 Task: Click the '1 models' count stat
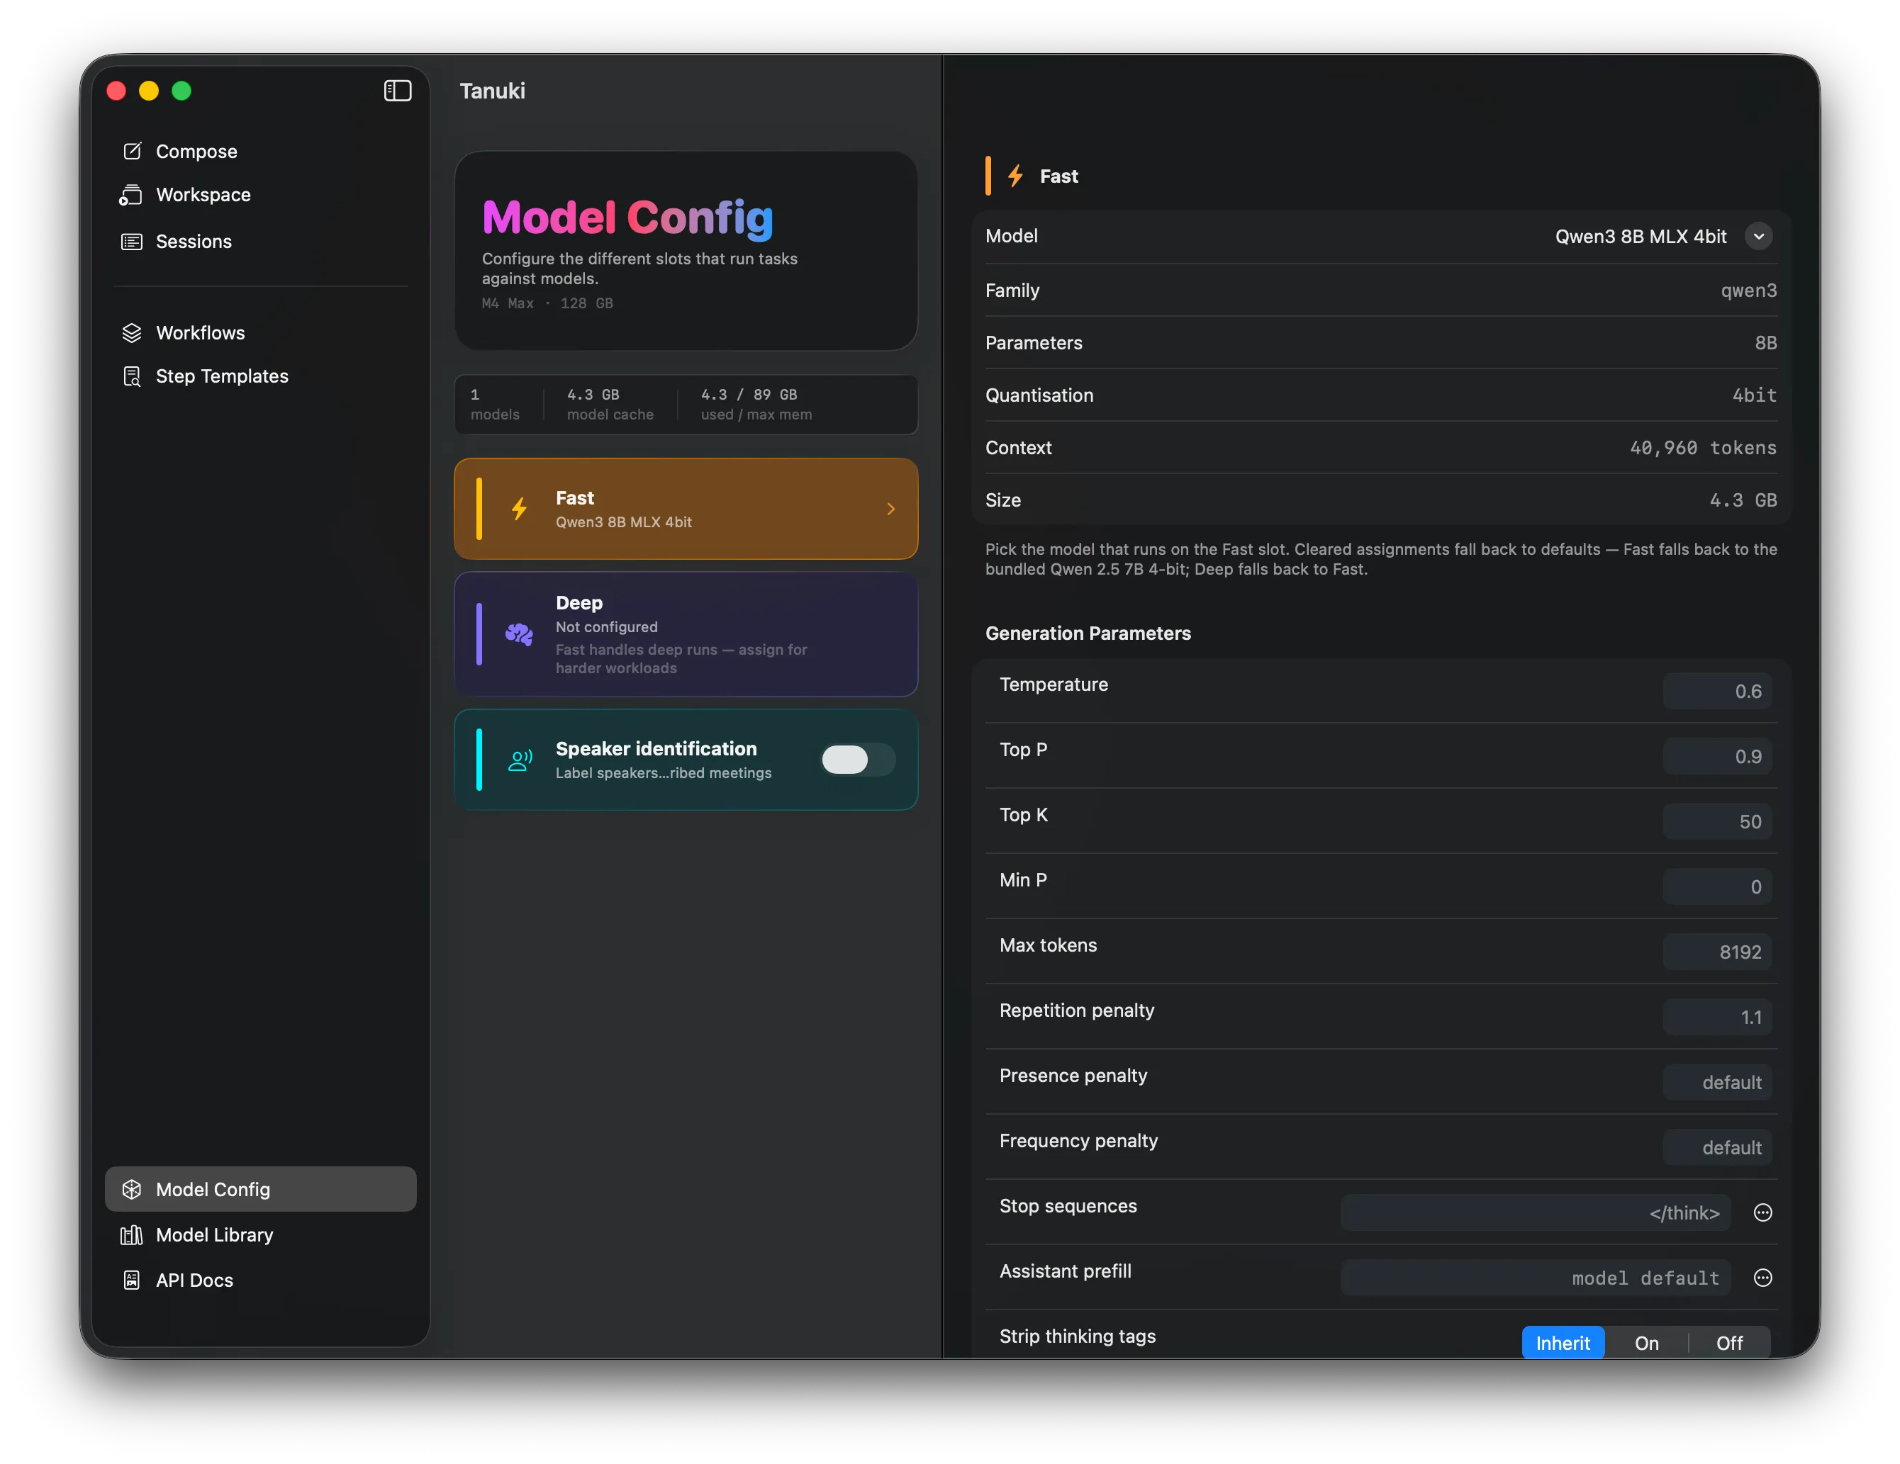click(x=494, y=404)
